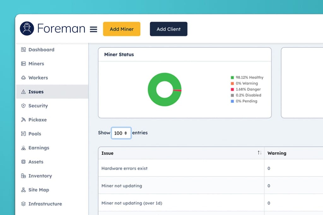Click the Miners server icon

(23, 64)
